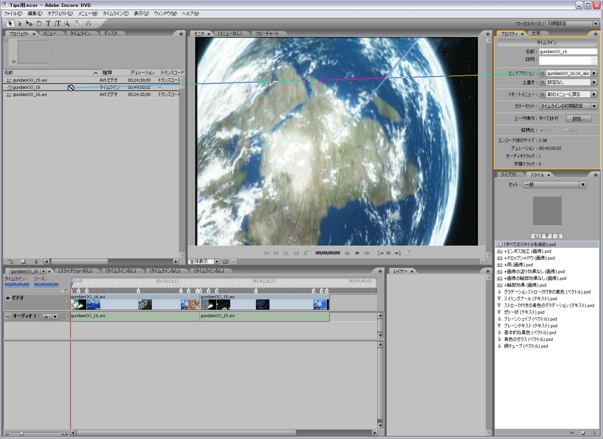Click the trash icon in Styles panel footer
The height and width of the screenshot is (439, 603).
[x=594, y=433]
